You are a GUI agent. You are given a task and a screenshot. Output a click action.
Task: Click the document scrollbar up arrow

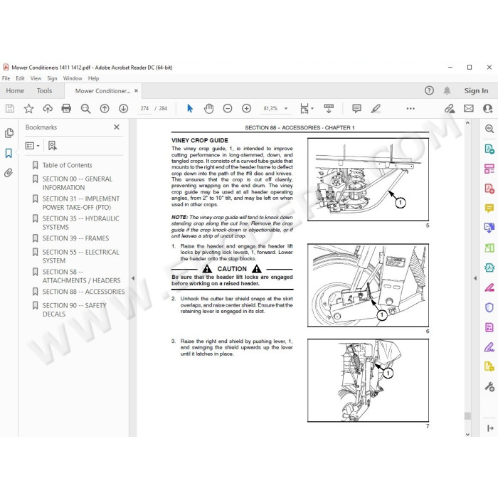coord(467,123)
